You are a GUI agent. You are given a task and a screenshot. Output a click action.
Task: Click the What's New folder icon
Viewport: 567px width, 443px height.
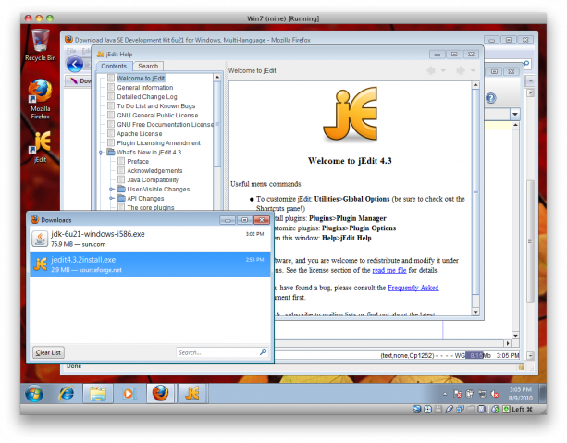(111, 153)
